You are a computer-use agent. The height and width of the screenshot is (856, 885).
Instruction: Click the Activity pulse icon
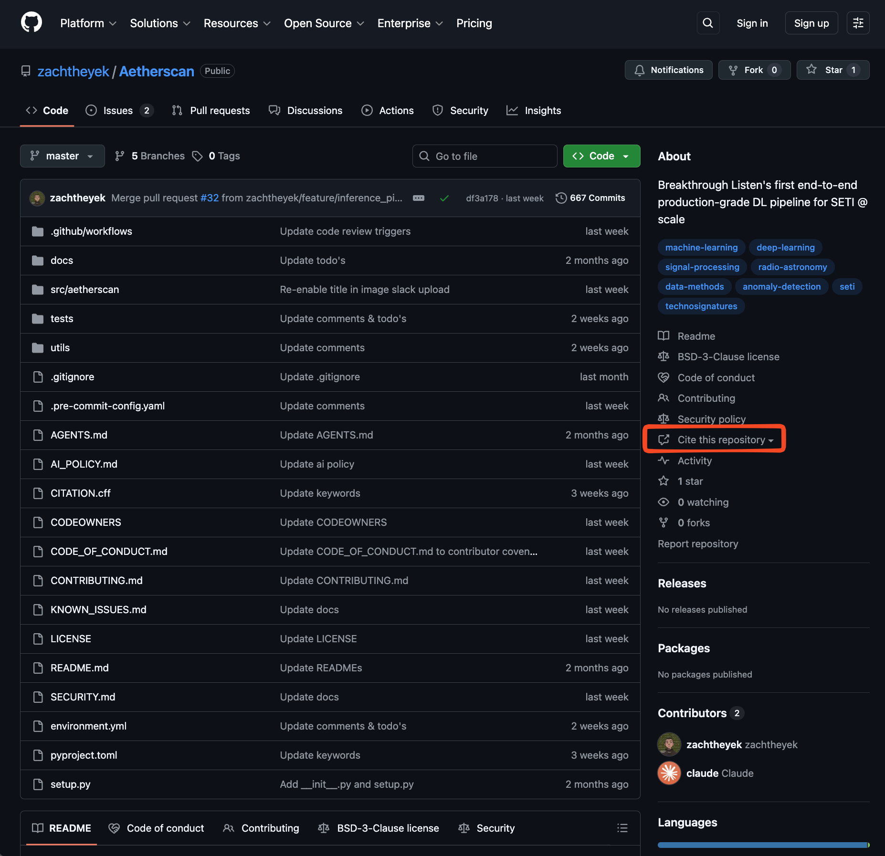coord(664,460)
